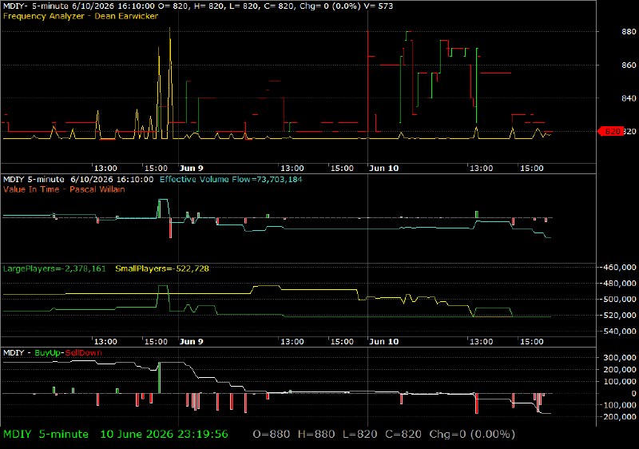Click the tall green BuyUp volume bar
The image size is (639, 449).
159,378
